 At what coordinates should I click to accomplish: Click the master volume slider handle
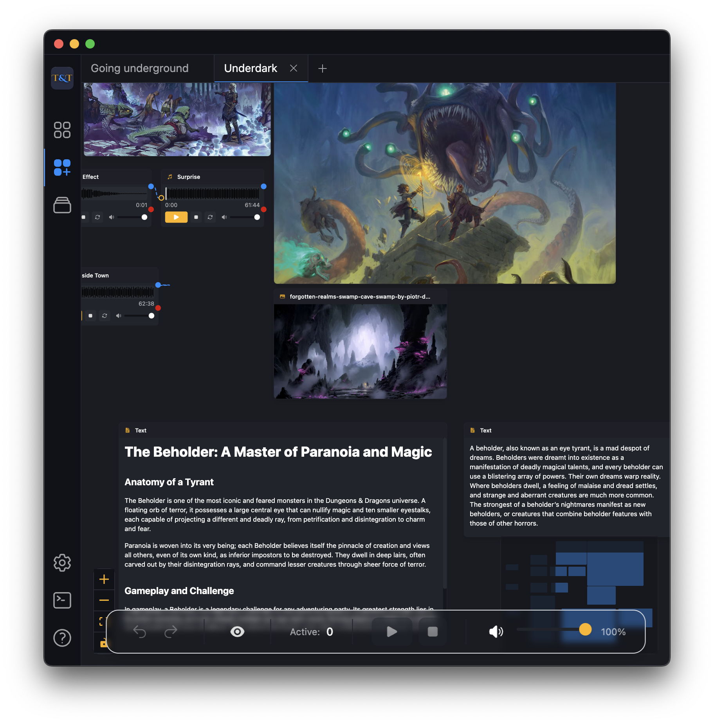(x=585, y=629)
